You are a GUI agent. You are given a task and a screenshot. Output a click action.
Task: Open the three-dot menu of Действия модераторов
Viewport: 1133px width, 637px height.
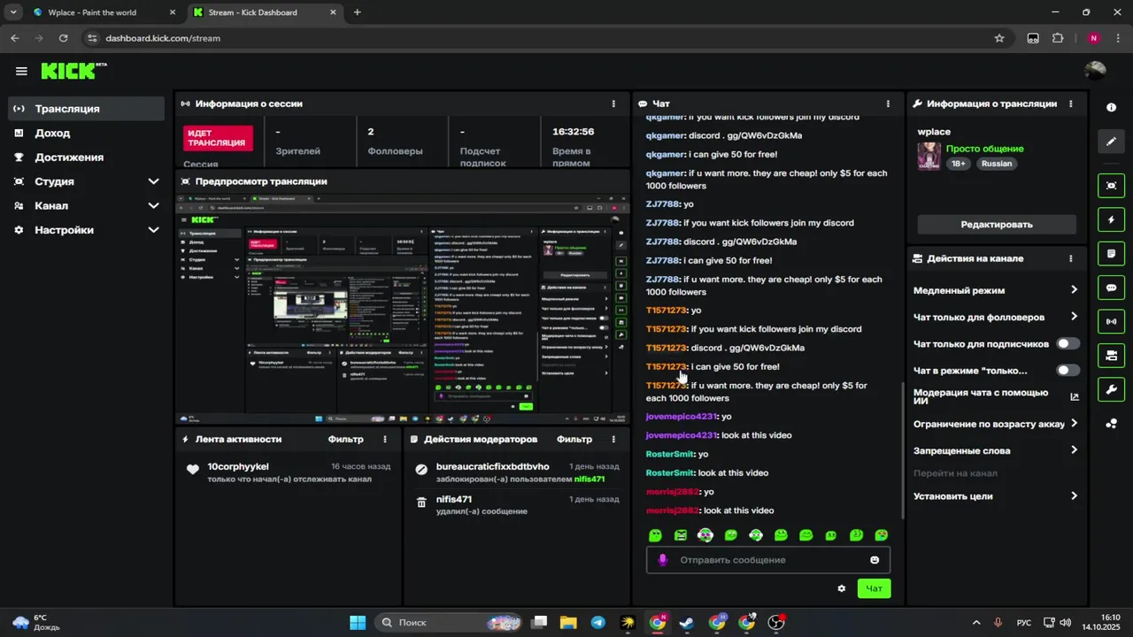click(x=613, y=439)
